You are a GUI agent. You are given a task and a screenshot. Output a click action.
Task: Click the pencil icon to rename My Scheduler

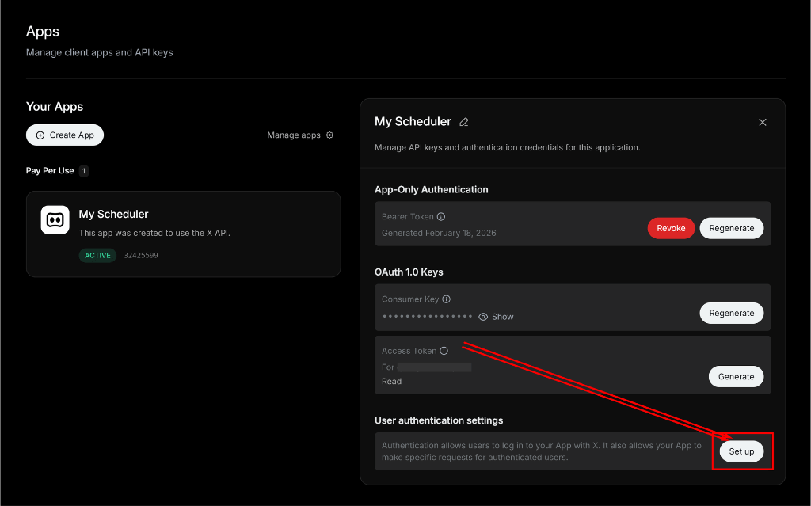[464, 122]
